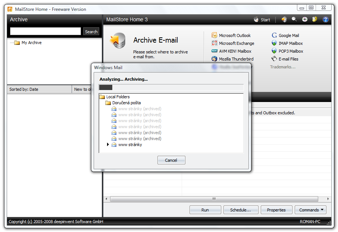Screen dimensions: 338x232
Task: Click the ROMAN-PC status bar entry
Action: pyautogui.click(x=310, y=222)
